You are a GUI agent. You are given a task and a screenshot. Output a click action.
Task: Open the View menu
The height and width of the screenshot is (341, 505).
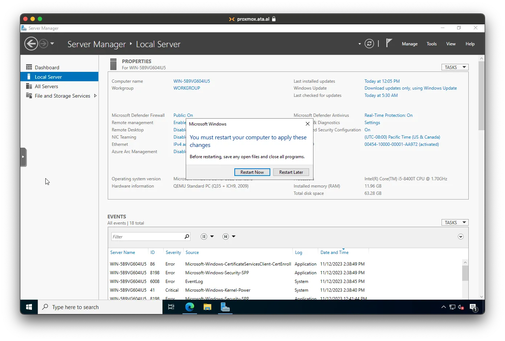coord(451,44)
